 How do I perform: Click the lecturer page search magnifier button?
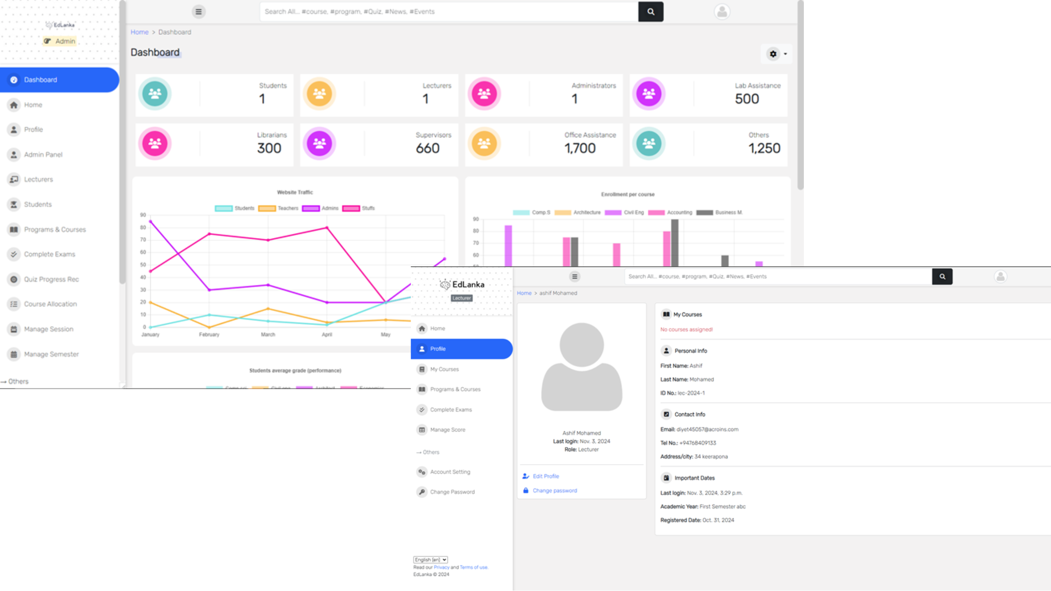tap(942, 277)
